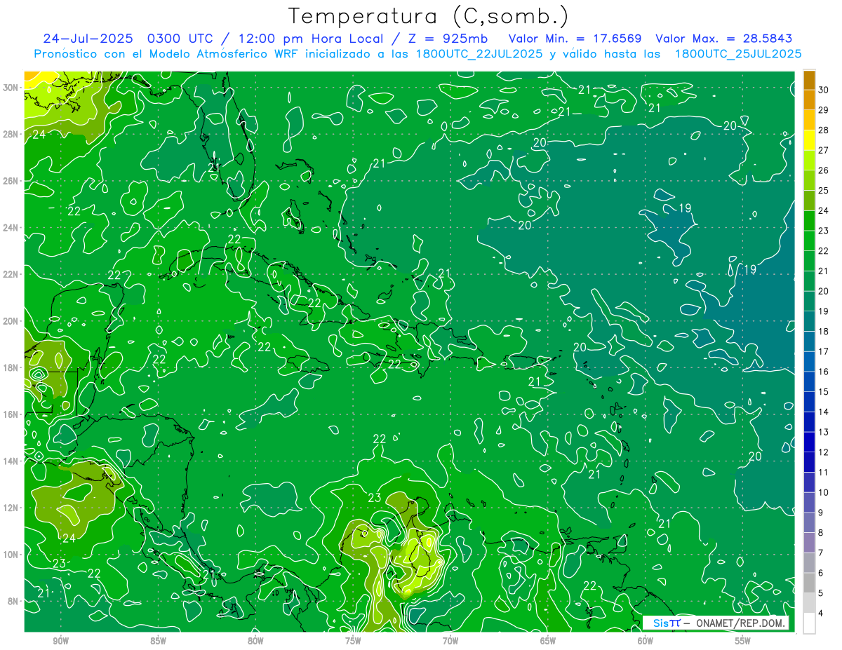Click the color scale label '25'
This screenshot has height=650, width=842.
click(824, 191)
